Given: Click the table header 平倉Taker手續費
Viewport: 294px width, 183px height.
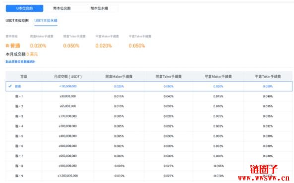Looking at the screenshot, I should pyautogui.click(x=268, y=77).
